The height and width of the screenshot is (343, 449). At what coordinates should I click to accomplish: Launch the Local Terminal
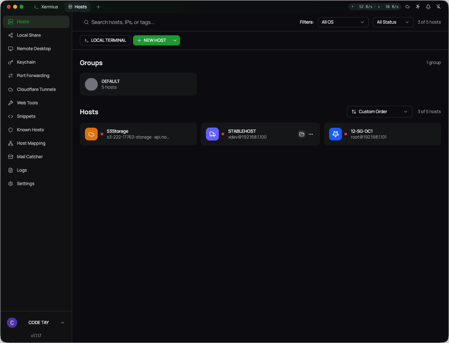(105, 40)
